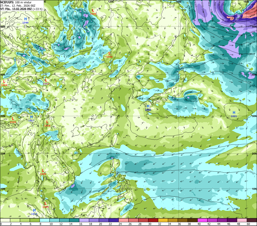Screen dimensions: 257x226
Task: Select the pale pink 48–60 legend swatch
Action: [242, 220]
